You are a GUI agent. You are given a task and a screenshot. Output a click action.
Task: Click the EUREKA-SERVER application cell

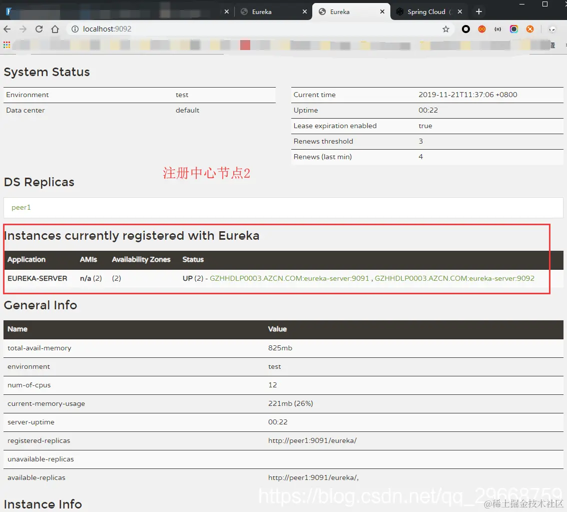(x=37, y=278)
